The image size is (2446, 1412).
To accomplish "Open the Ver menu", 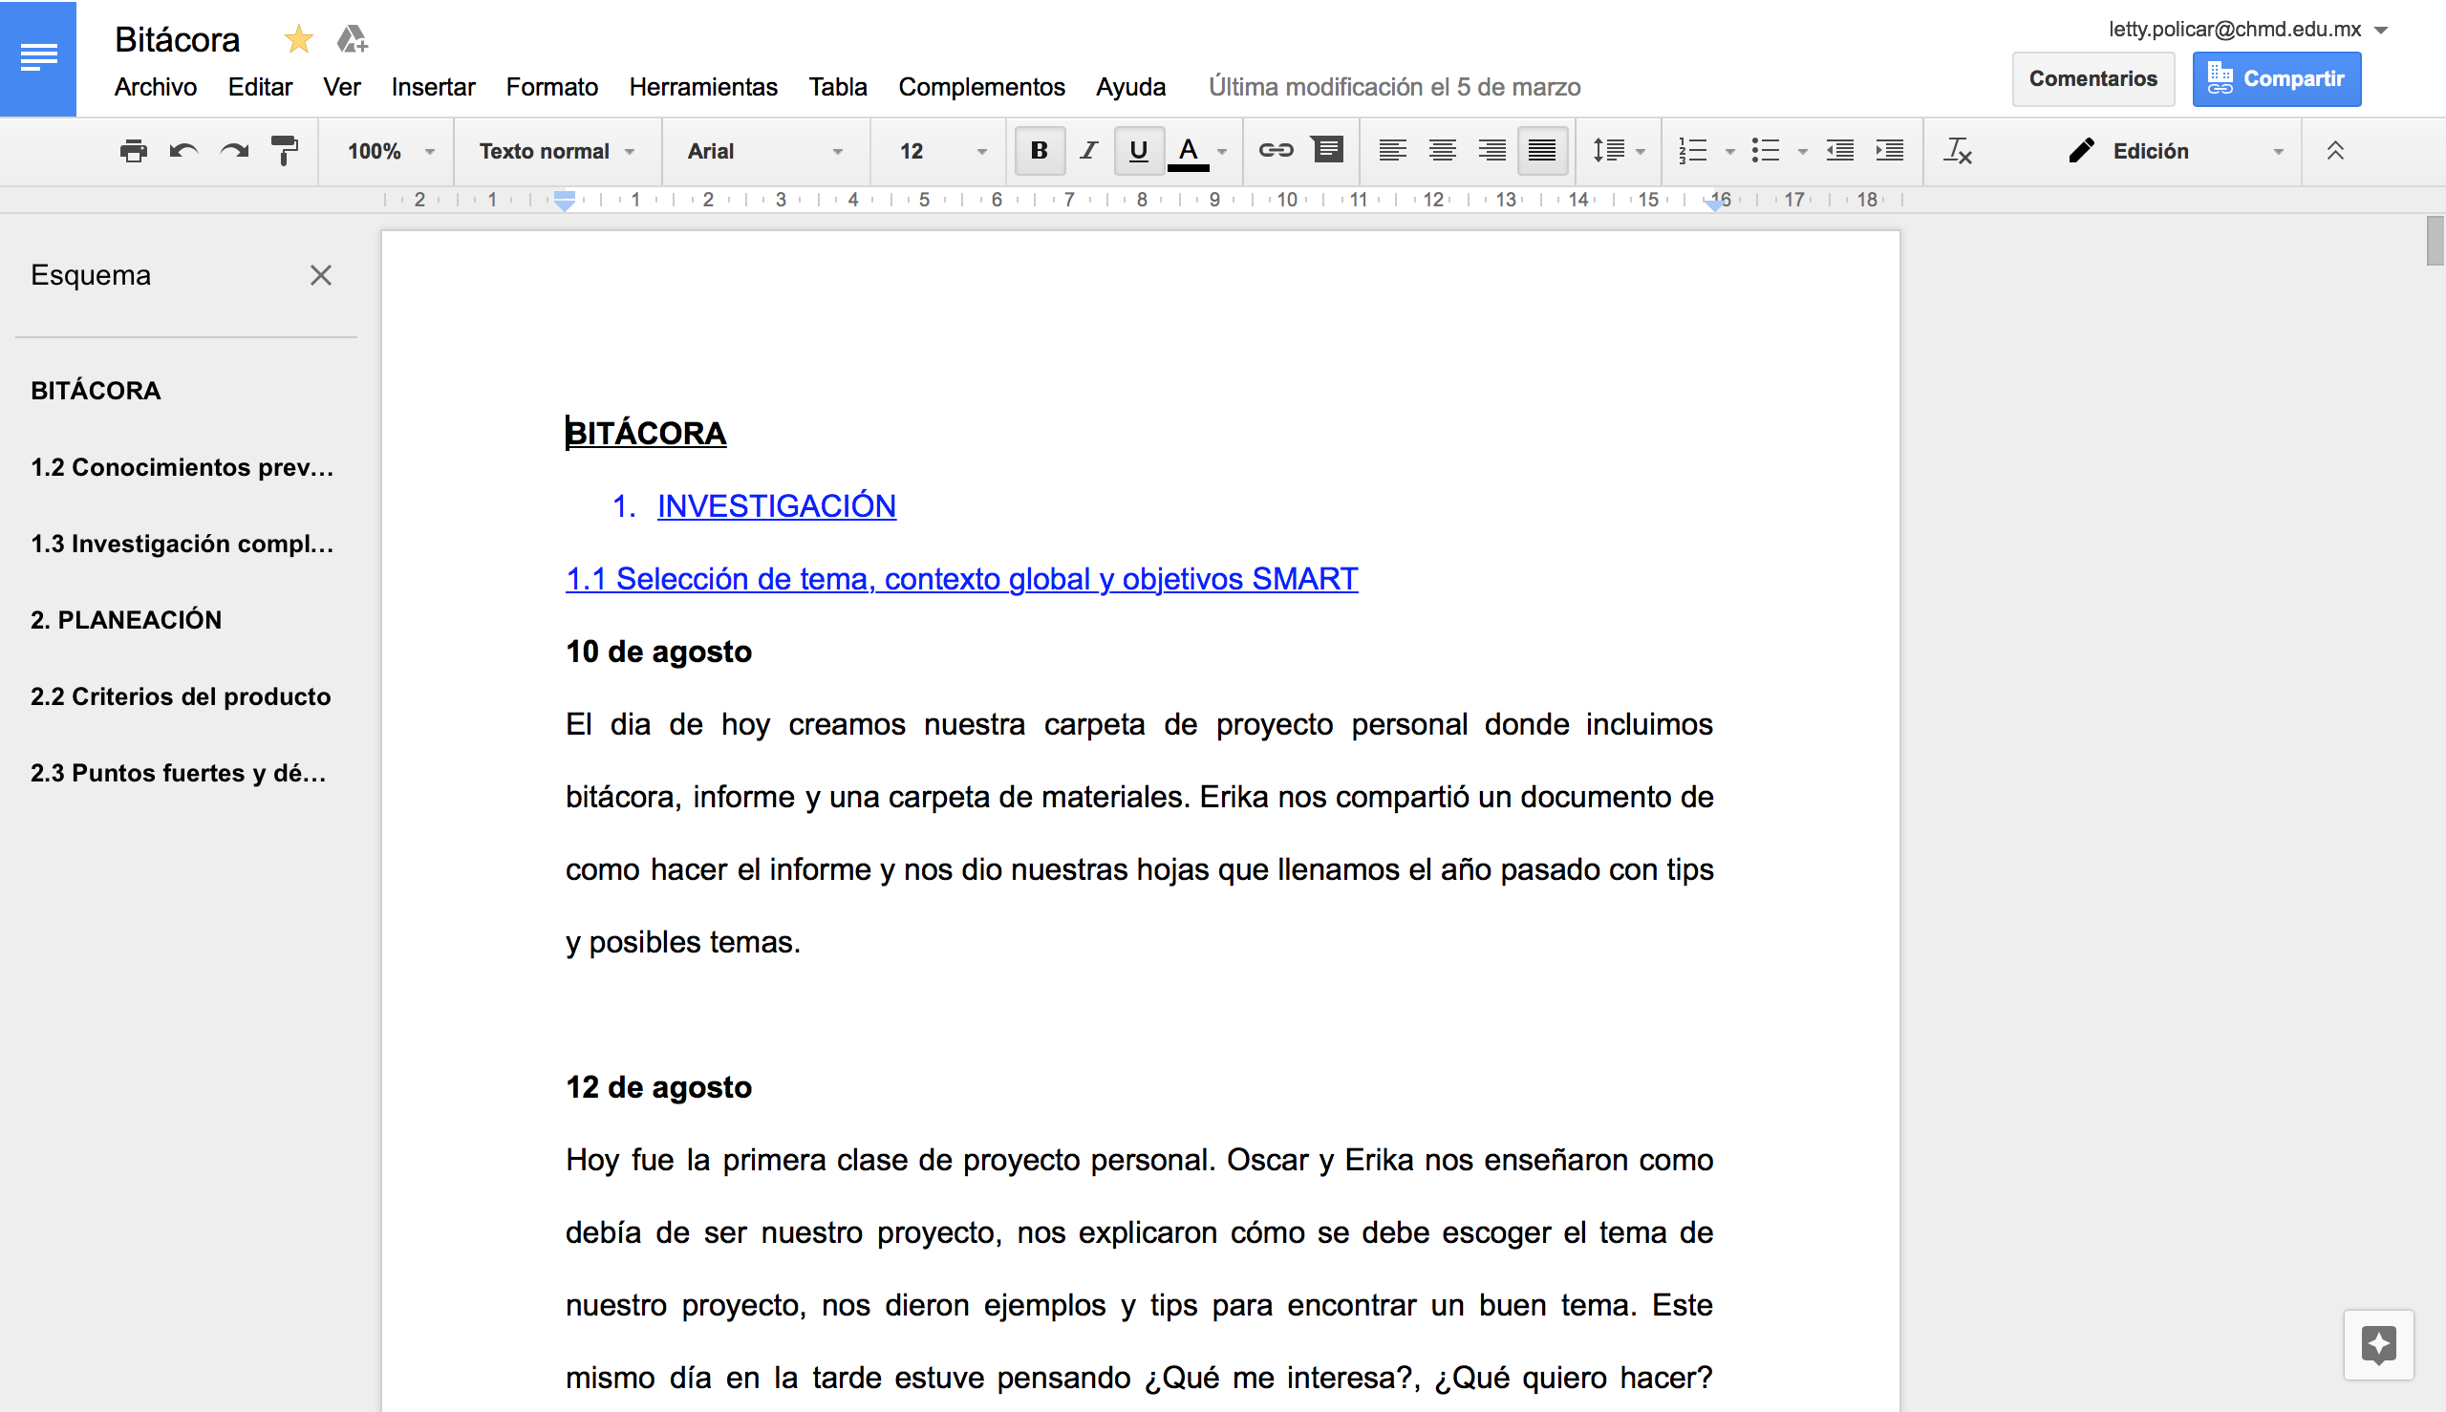I will 341,86.
